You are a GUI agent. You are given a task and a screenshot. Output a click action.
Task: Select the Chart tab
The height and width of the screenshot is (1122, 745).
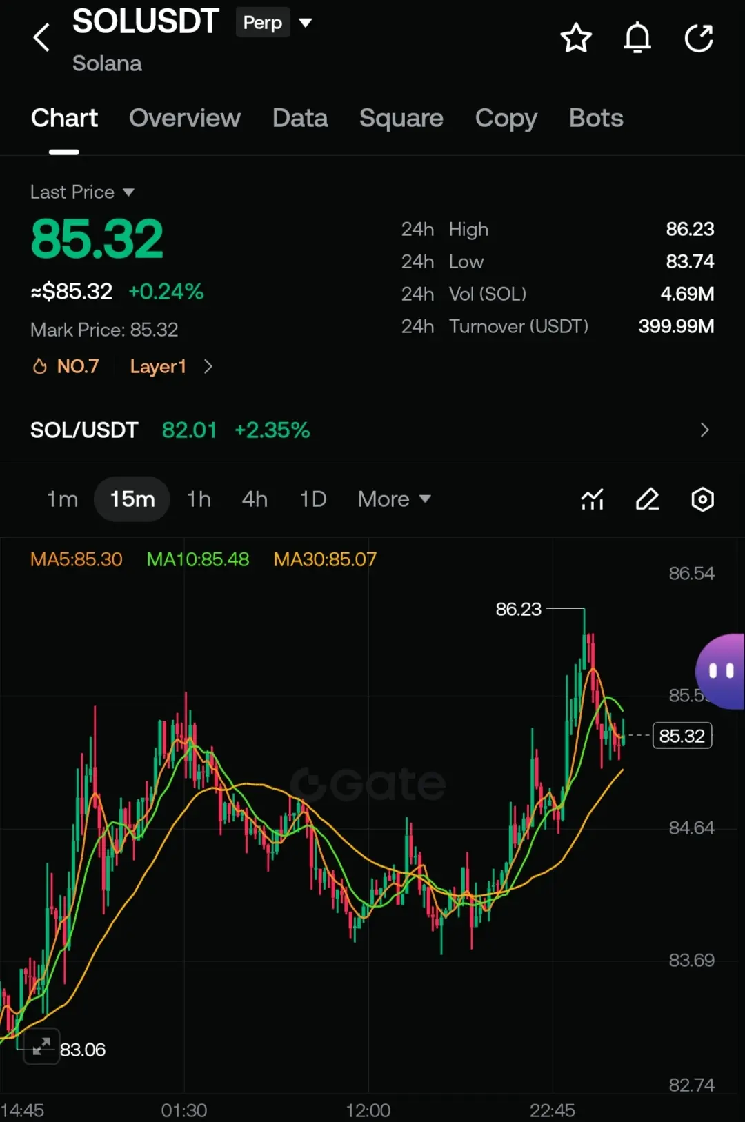(64, 118)
